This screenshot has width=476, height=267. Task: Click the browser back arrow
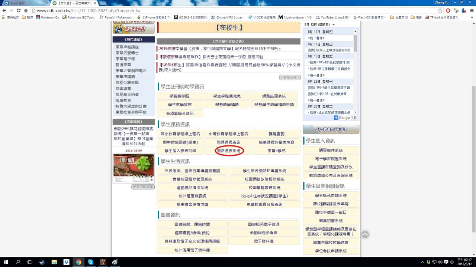coord(5,10)
